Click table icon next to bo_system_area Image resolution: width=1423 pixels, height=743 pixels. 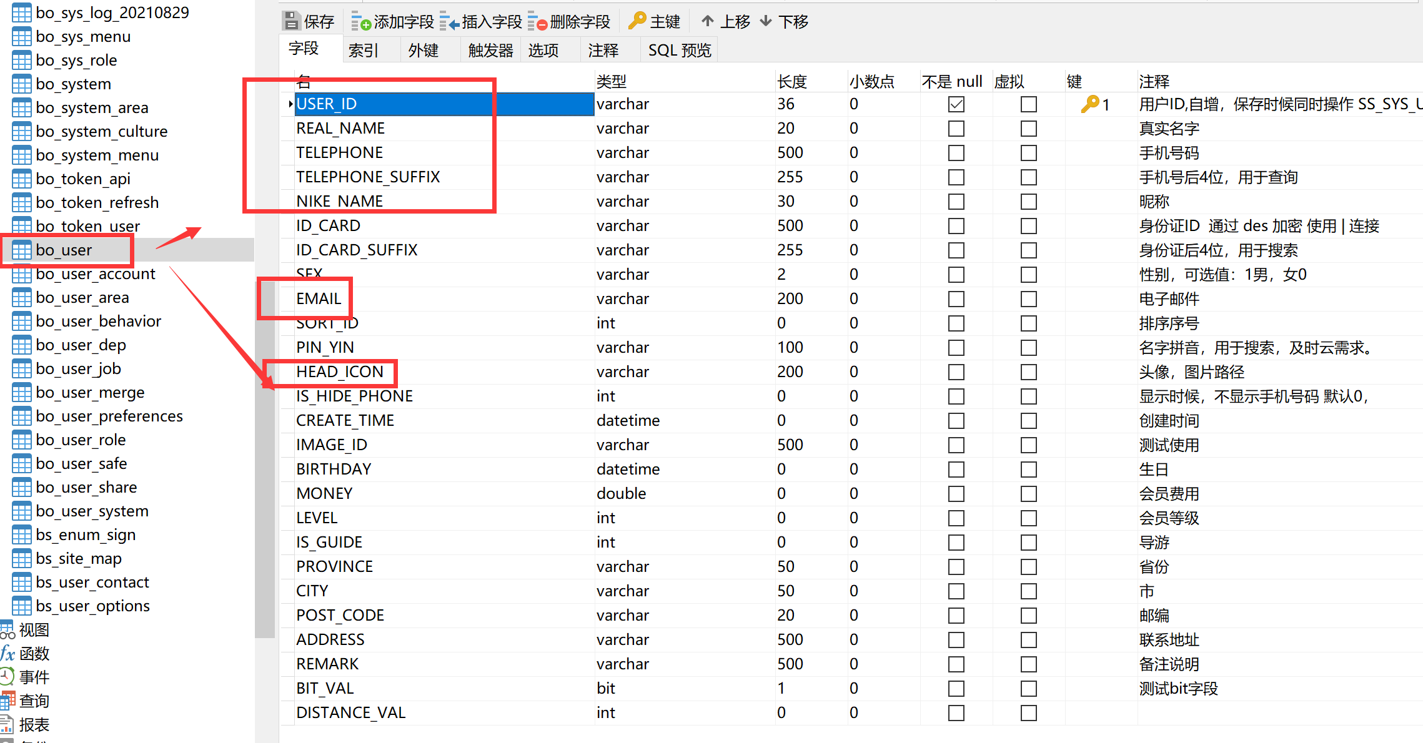tap(22, 108)
